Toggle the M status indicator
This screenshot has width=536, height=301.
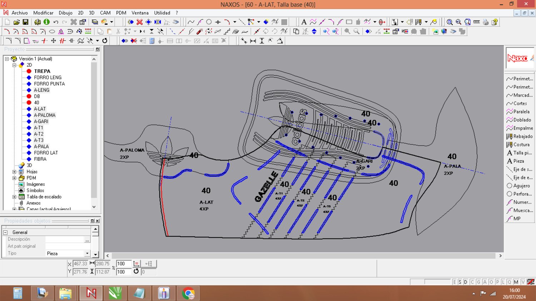coord(516,282)
